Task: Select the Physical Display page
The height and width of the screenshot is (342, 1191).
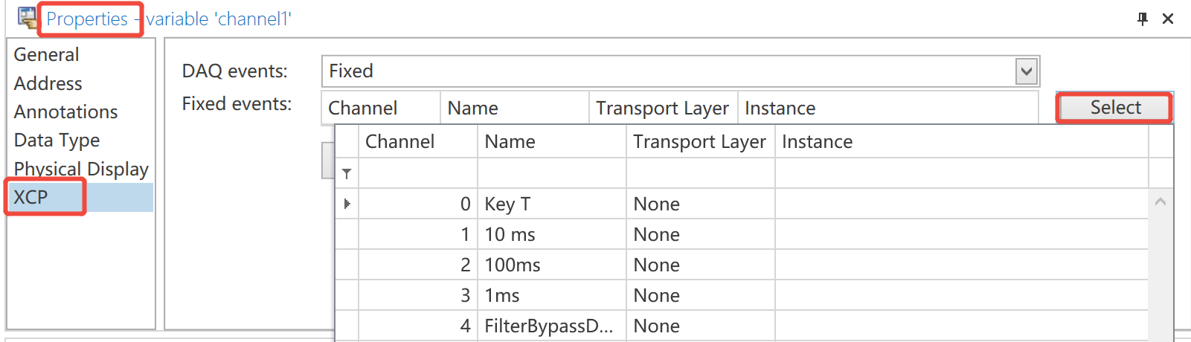Action: click(x=80, y=169)
